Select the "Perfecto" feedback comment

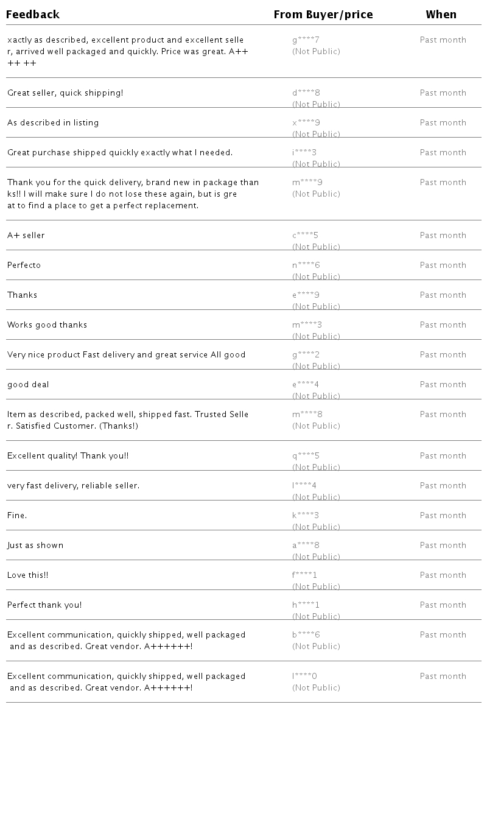[24, 265]
